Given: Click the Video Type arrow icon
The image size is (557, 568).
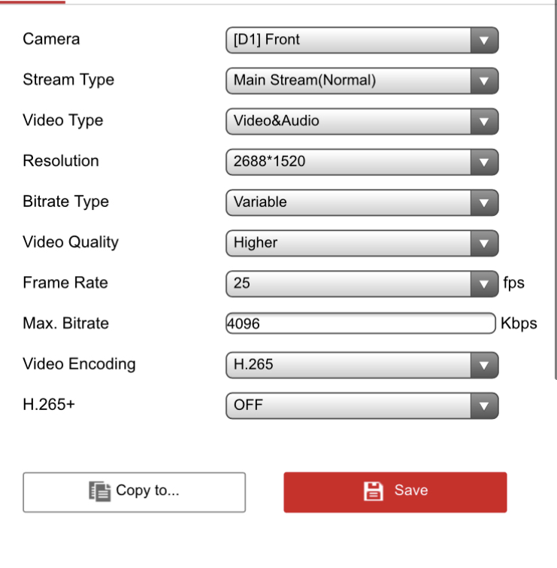Looking at the screenshot, I should [x=484, y=121].
